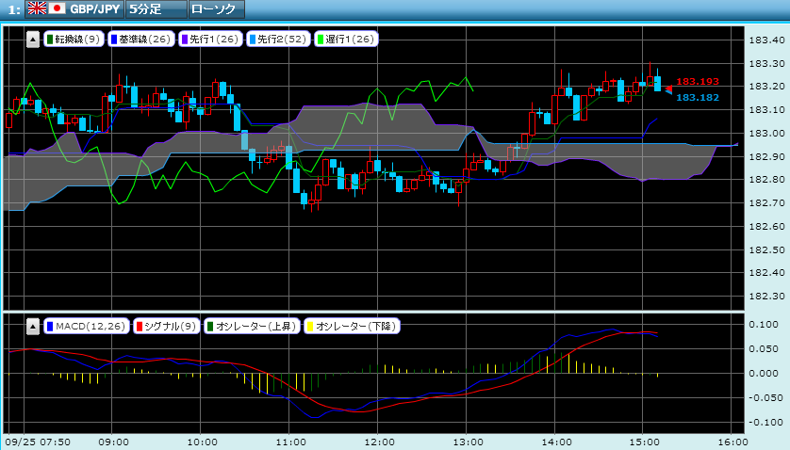Click the dark green 転換線 color swatch
The image size is (790, 450).
(x=50, y=40)
